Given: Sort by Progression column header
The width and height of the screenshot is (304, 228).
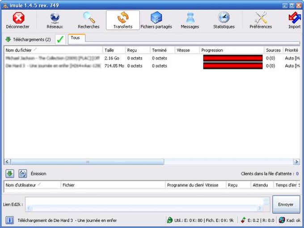Looking at the screenshot, I should (232, 50).
